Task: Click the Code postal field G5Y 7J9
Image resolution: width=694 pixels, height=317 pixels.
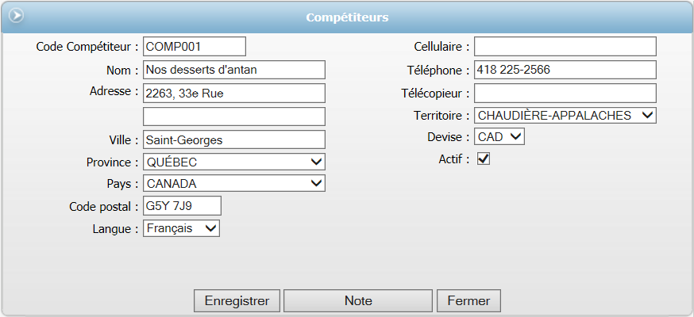Action: [x=182, y=206]
